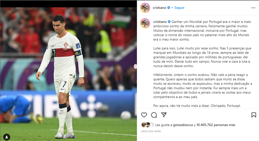Open cristiano profile from caption username
259x141 pixels.
point(160,22)
